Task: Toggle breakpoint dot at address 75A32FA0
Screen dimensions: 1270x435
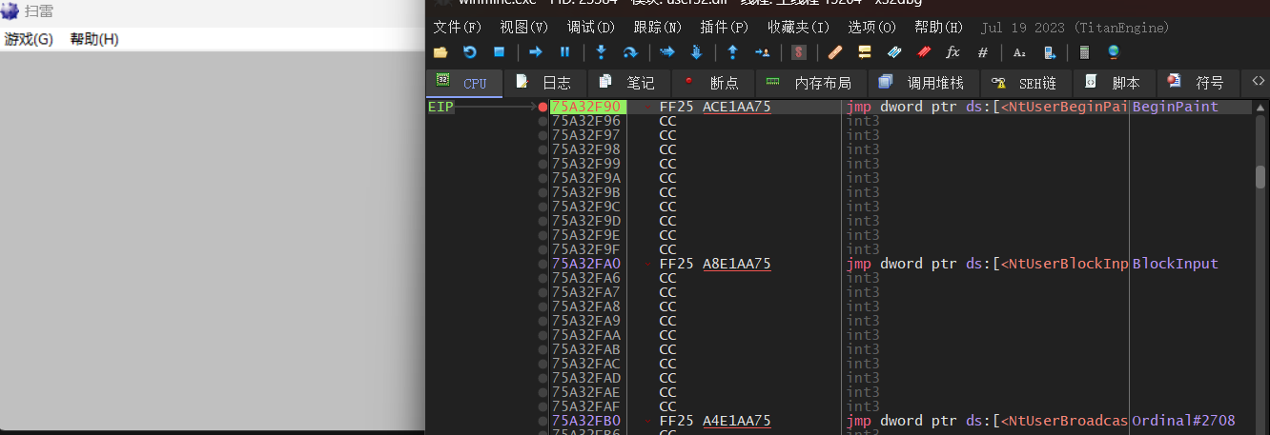Action: tap(543, 264)
